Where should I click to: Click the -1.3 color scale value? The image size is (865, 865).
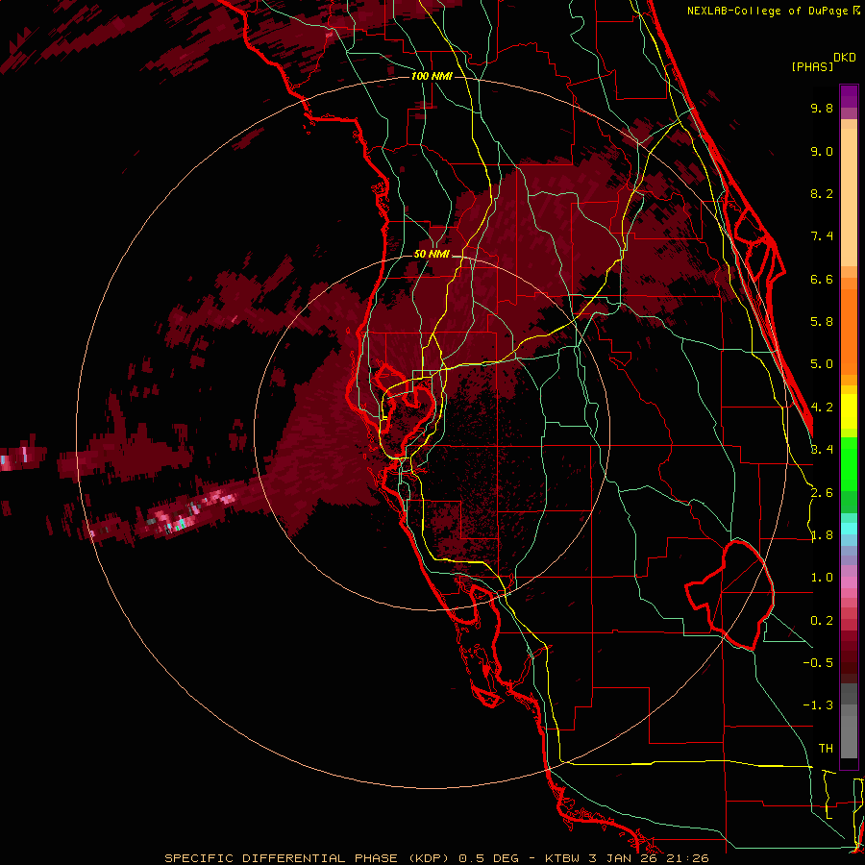(818, 705)
